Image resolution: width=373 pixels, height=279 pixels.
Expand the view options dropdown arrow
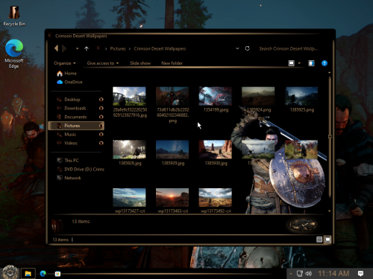(x=299, y=63)
